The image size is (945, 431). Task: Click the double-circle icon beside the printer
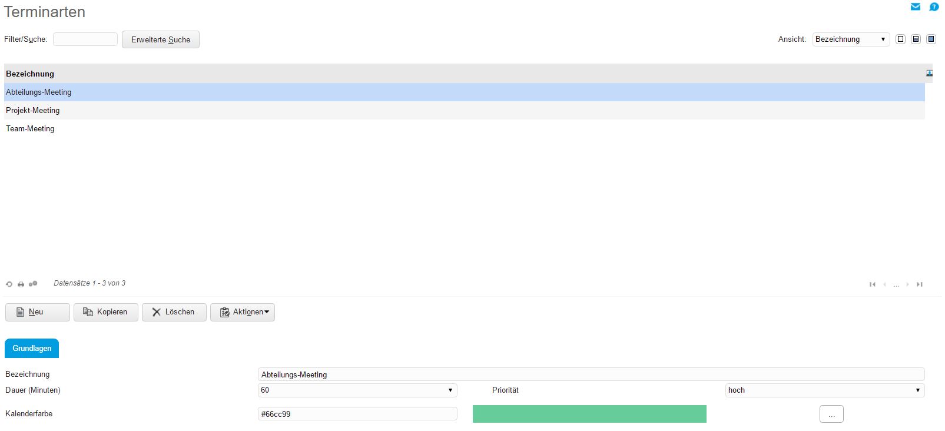click(33, 284)
